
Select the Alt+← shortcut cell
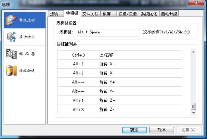click(78, 91)
